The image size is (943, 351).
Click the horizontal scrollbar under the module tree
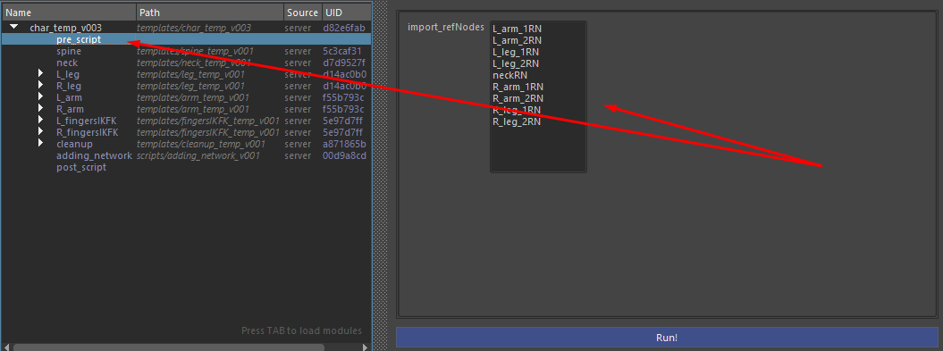click(x=168, y=347)
